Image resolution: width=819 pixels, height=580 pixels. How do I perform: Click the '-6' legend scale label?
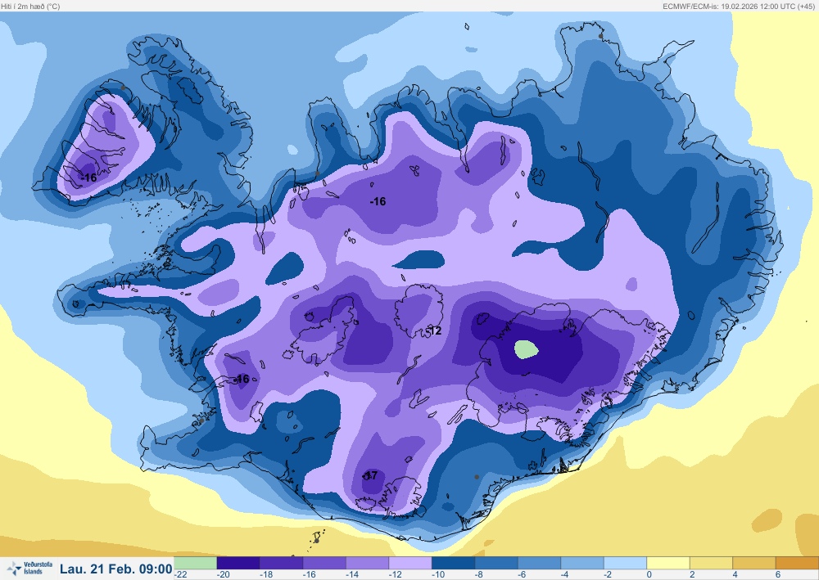point(522,575)
